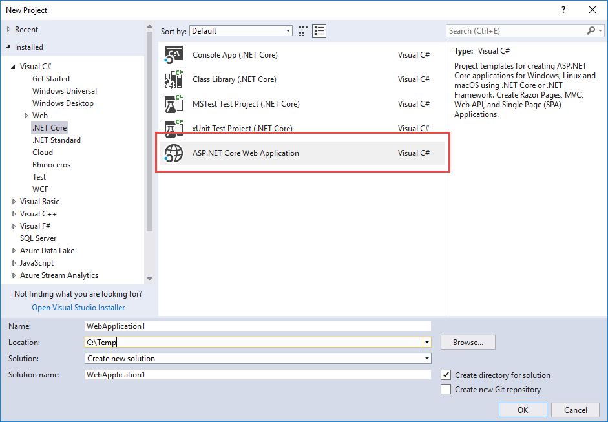
Task: Select Windows Desktop category
Action: 63,103
